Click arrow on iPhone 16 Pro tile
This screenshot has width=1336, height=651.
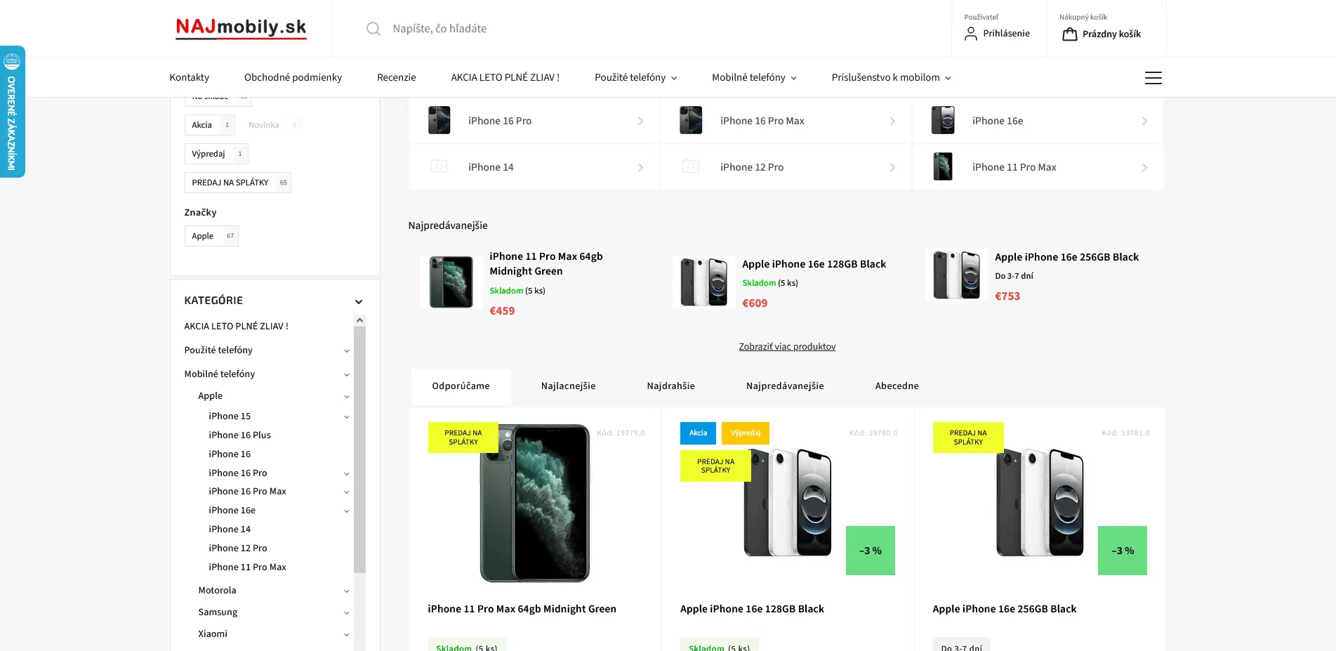click(640, 121)
